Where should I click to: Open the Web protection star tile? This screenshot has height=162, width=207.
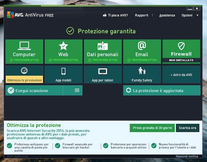point(63,52)
